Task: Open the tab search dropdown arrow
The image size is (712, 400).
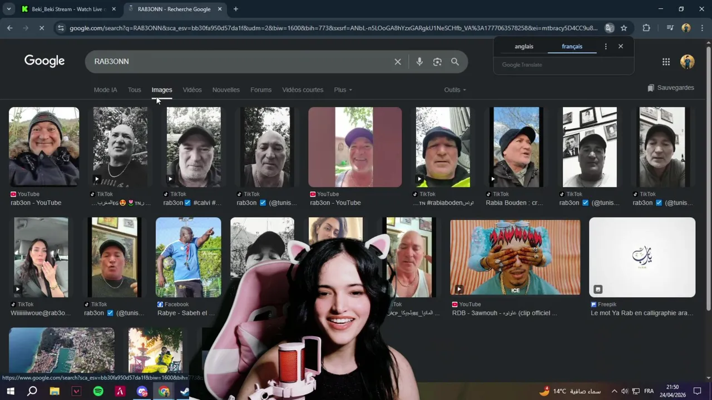Action: pos(9,9)
